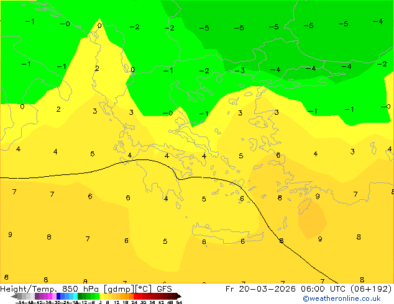Click the "-42" label under the color scale
394x304 pixels.
pyautogui.click(x=39, y=302)
